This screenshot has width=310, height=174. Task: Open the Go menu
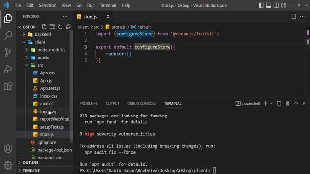tap(79, 5)
